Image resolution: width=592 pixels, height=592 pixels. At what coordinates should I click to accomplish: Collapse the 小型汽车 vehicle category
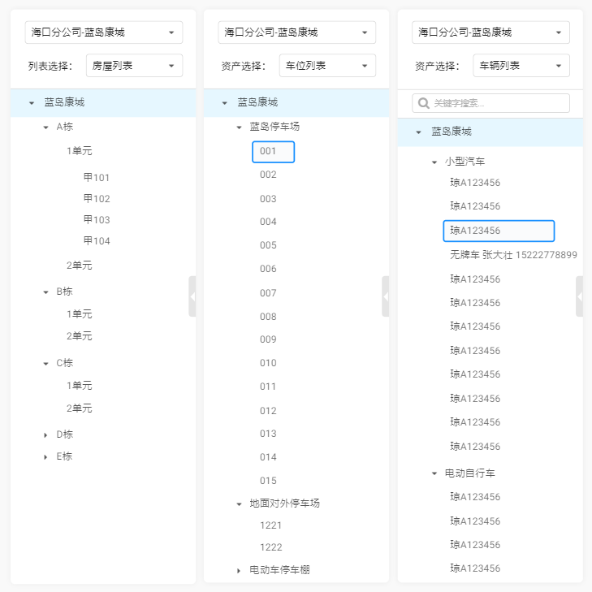point(434,162)
